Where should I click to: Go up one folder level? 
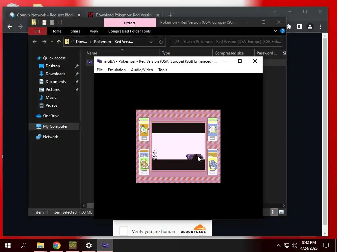[x=59, y=42]
